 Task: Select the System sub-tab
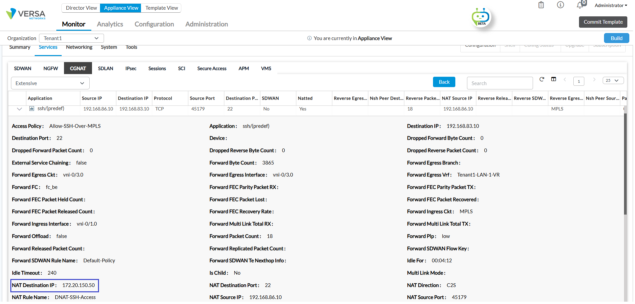[109, 47]
